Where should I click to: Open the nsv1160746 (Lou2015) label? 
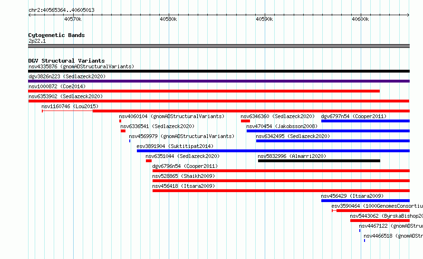pos(70,106)
